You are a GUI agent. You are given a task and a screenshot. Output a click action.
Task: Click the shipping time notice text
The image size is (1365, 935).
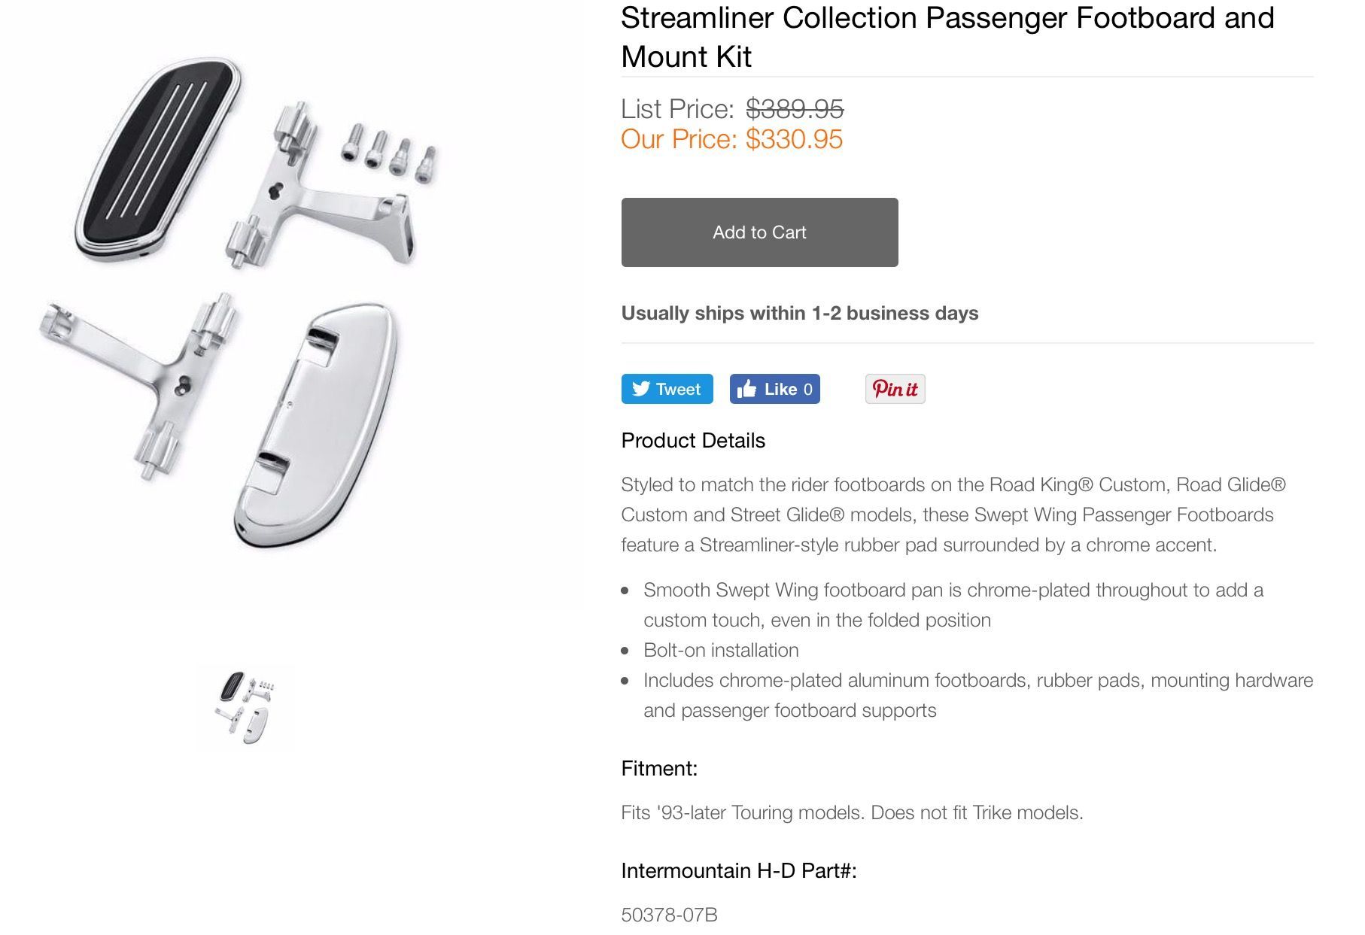799,313
